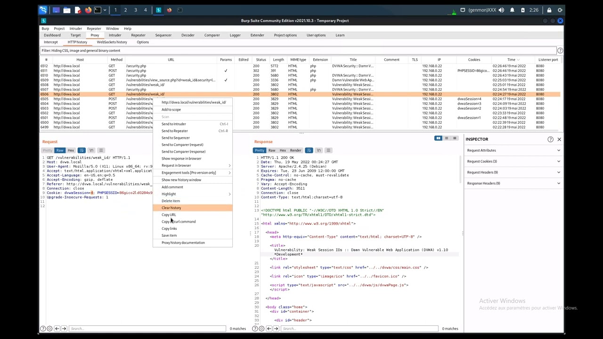603x339 pixels.
Task: Select the vertical split layout icon
Action: [x=447, y=138]
